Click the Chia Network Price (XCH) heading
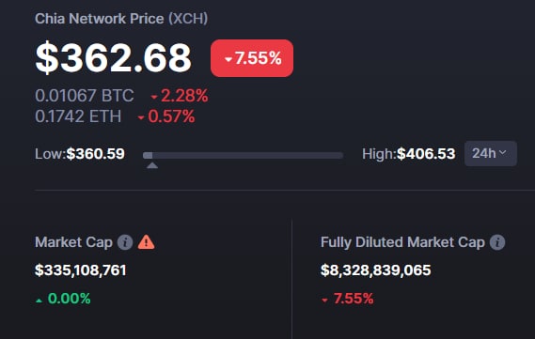 [121, 19]
